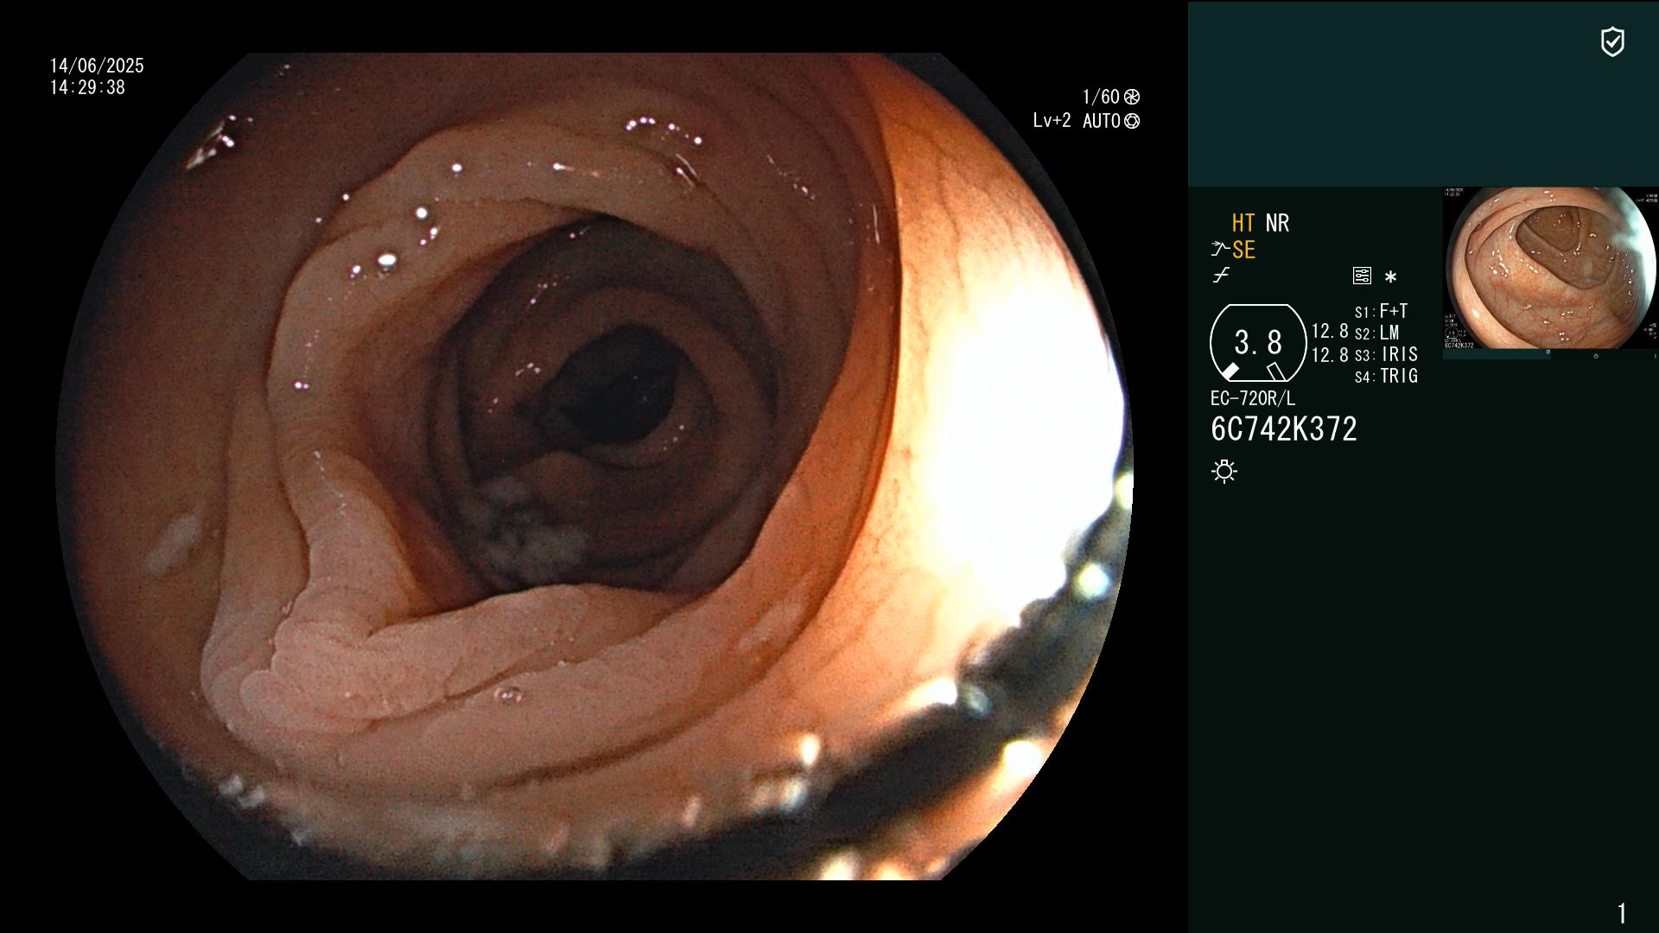Click the AUTO iris mode text
Image resolution: width=1659 pixels, height=933 pixels.
pyautogui.click(x=1102, y=121)
